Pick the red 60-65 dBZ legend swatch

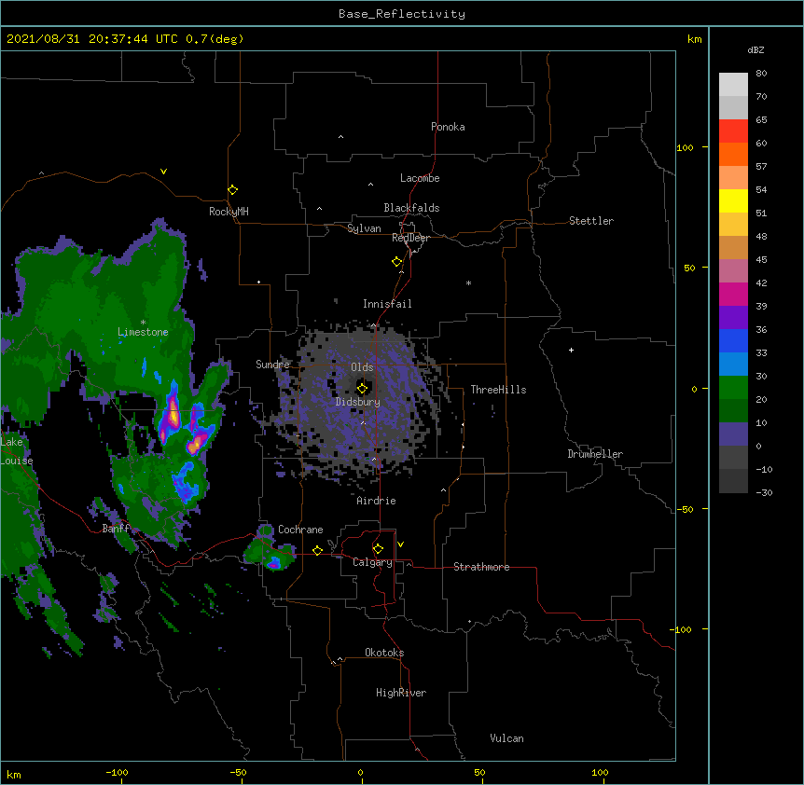733,131
